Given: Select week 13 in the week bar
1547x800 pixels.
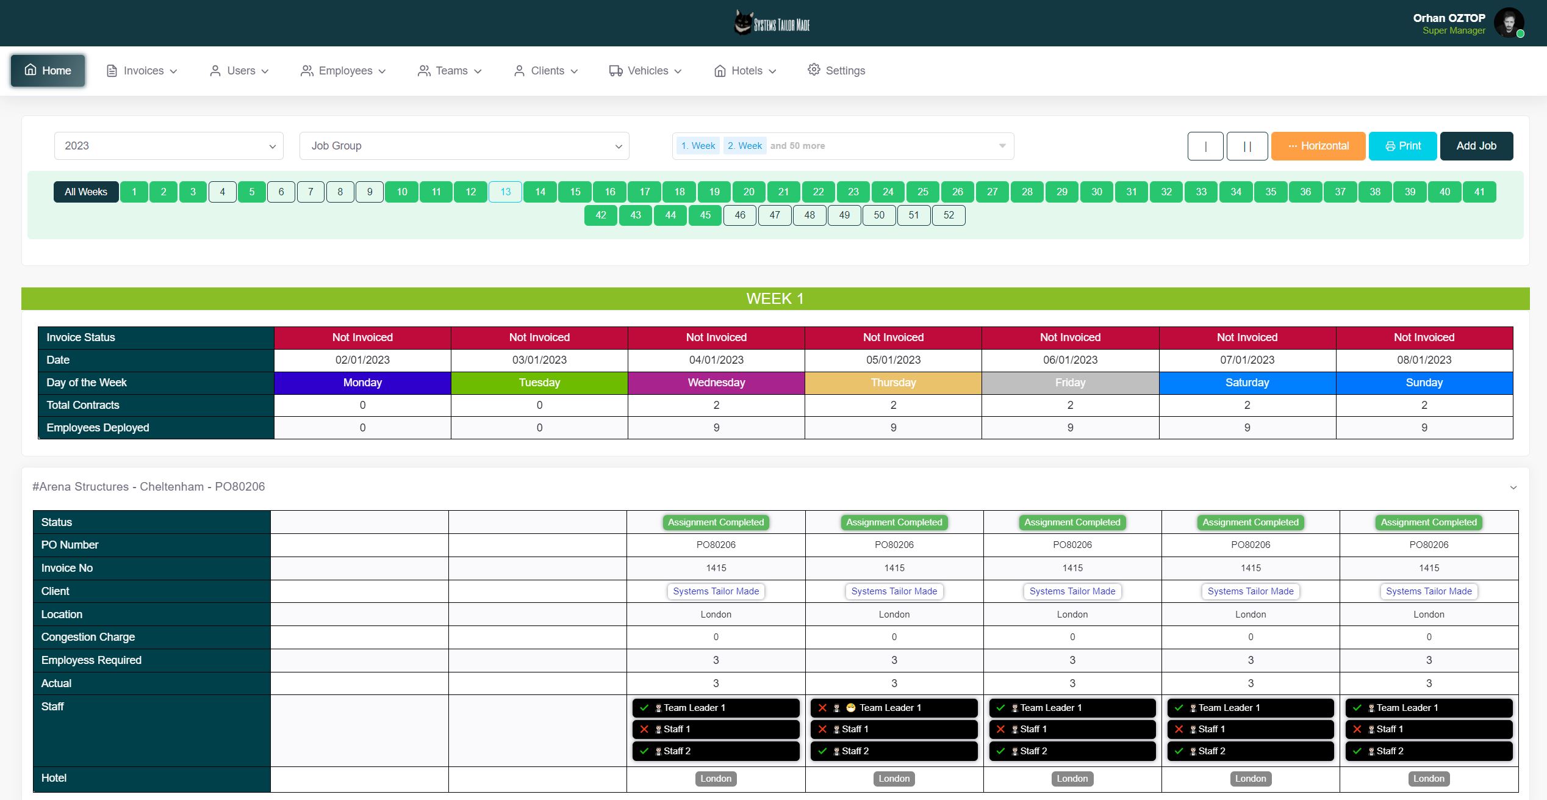Looking at the screenshot, I should point(505,192).
